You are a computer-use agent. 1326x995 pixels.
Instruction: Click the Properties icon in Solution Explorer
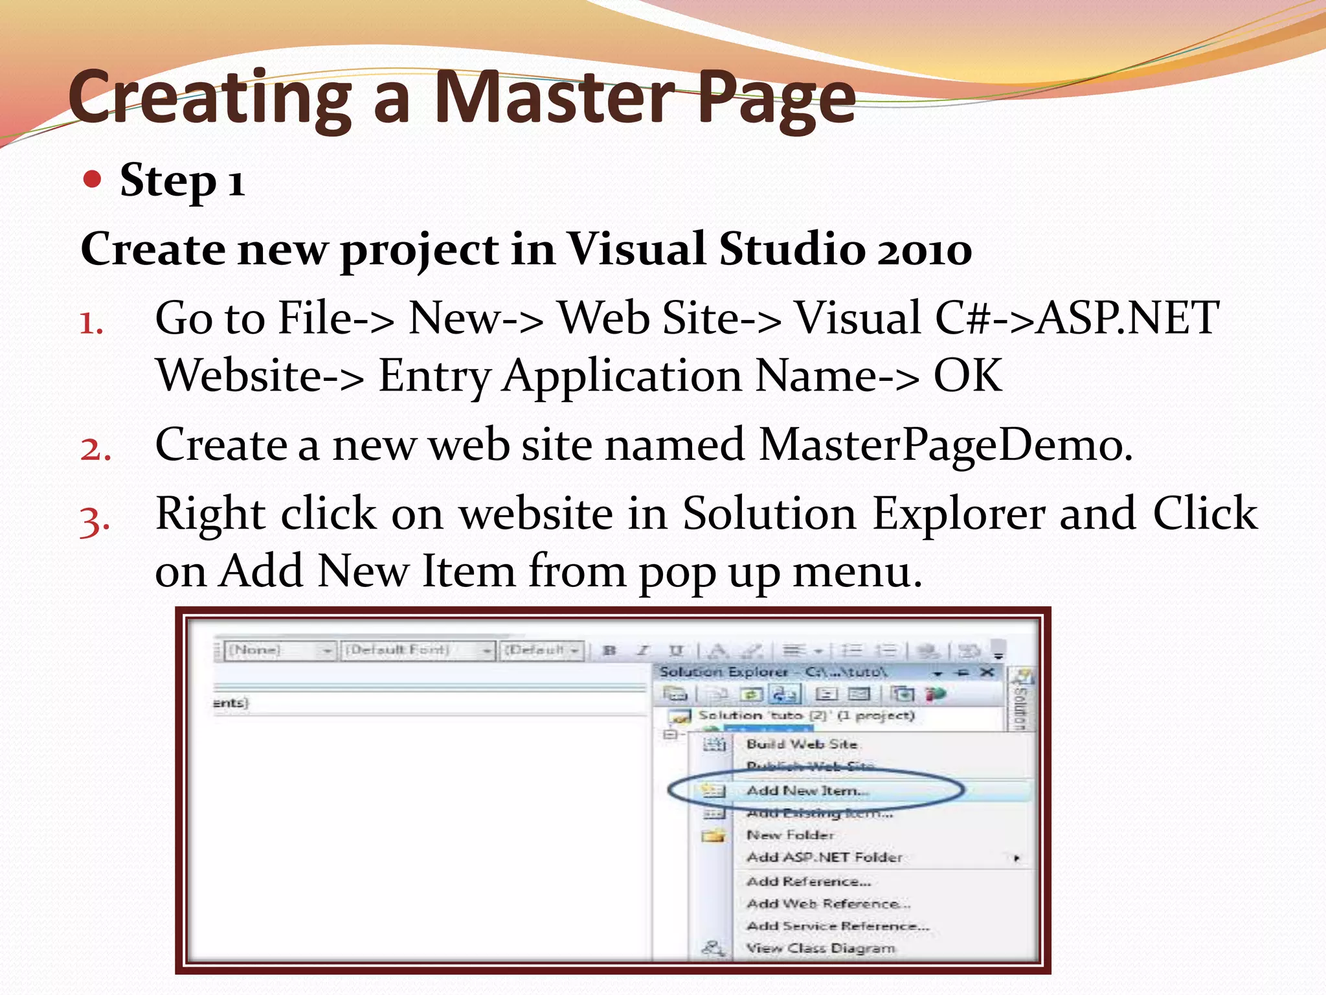click(675, 694)
